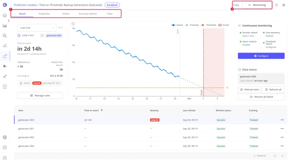Image resolution: width=291 pixels, height=163 pixels.
Task: Click the Refresh item button
Action: click(x=249, y=89)
